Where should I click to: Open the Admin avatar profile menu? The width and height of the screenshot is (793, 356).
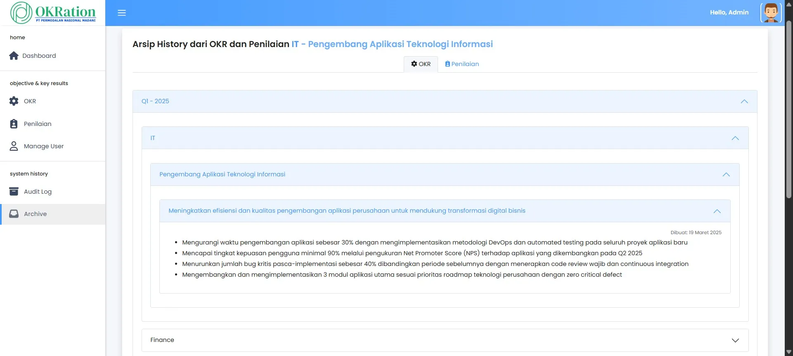(771, 13)
